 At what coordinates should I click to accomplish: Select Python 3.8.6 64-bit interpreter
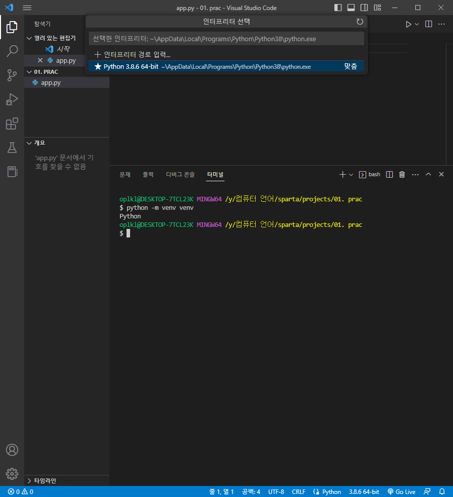[226, 67]
